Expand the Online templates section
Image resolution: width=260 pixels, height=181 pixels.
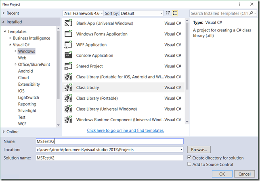click(x=4, y=132)
